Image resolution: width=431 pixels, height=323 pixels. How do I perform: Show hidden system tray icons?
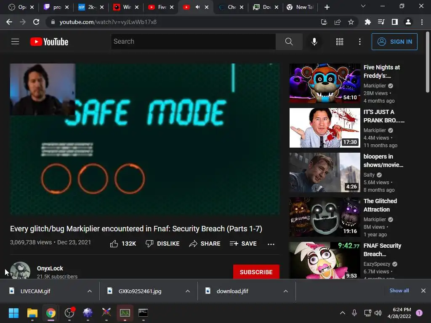[343, 313]
